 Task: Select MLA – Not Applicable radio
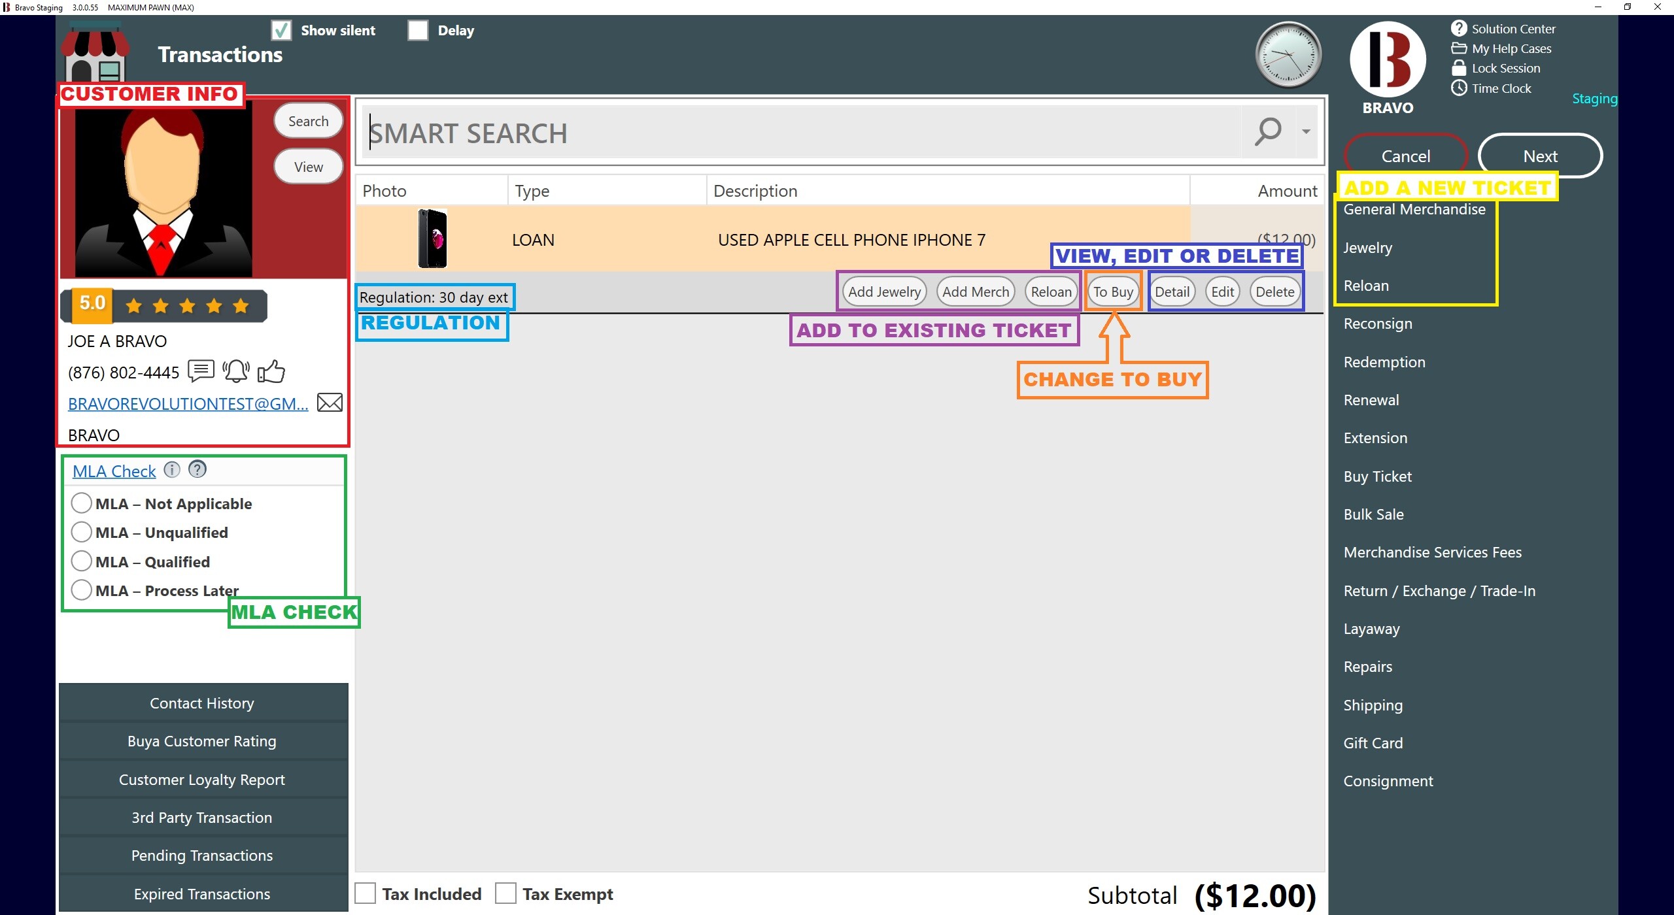coord(81,503)
